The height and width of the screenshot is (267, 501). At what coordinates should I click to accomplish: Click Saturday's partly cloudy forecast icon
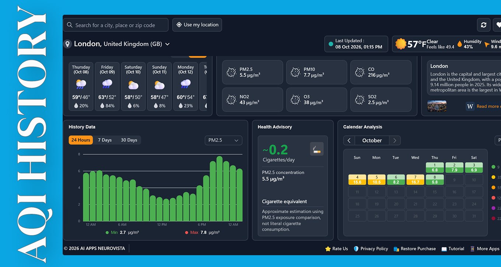pyautogui.click(x=133, y=85)
